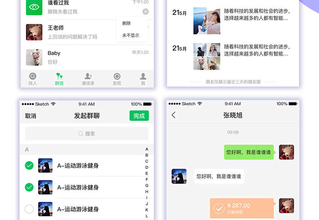The height and width of the screenshot is (220, 319).
Task: Tap the green 完成 button
Action: click(139, 116)
